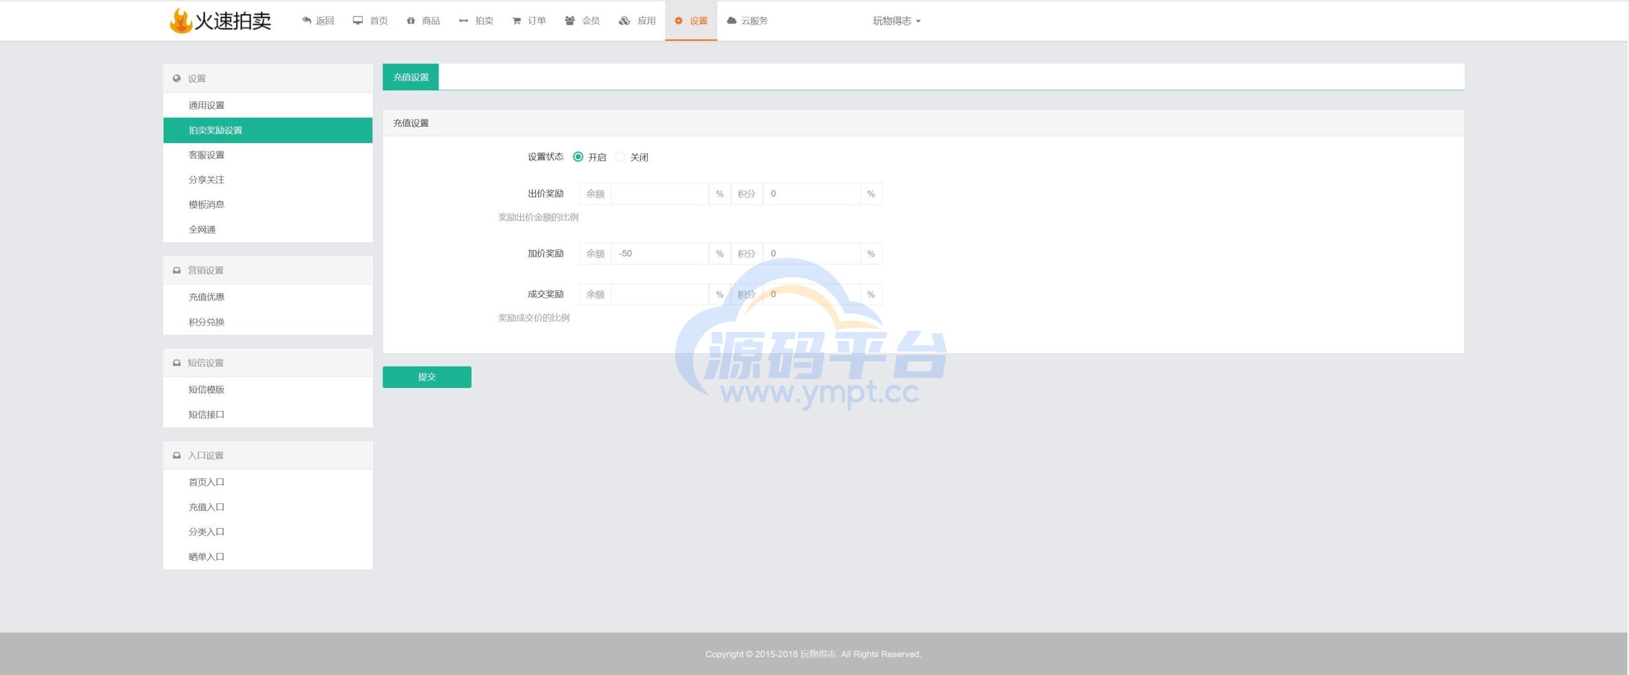Click the 设置 gear icon
Image resolution: width=1629 pixels, height=675 pixels.
click(678, 20)
